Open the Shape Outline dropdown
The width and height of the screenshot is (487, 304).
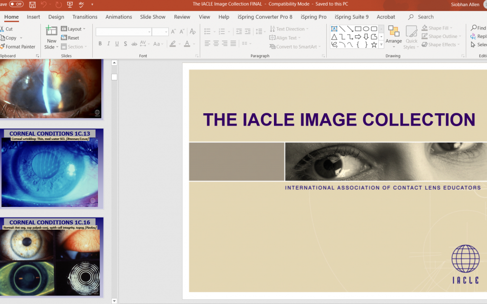(441, 36)
